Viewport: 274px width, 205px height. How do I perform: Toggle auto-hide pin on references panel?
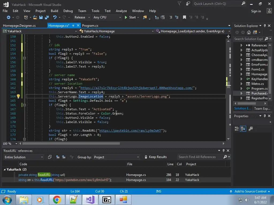(223, 151)
